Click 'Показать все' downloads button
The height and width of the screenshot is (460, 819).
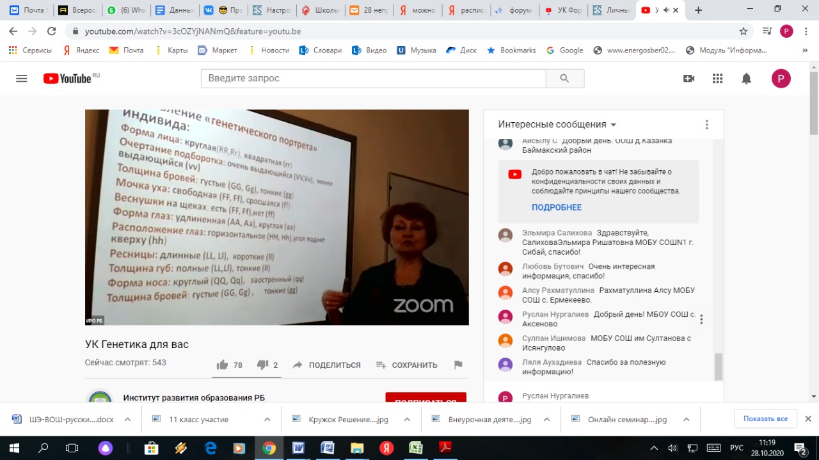point(765,418)
